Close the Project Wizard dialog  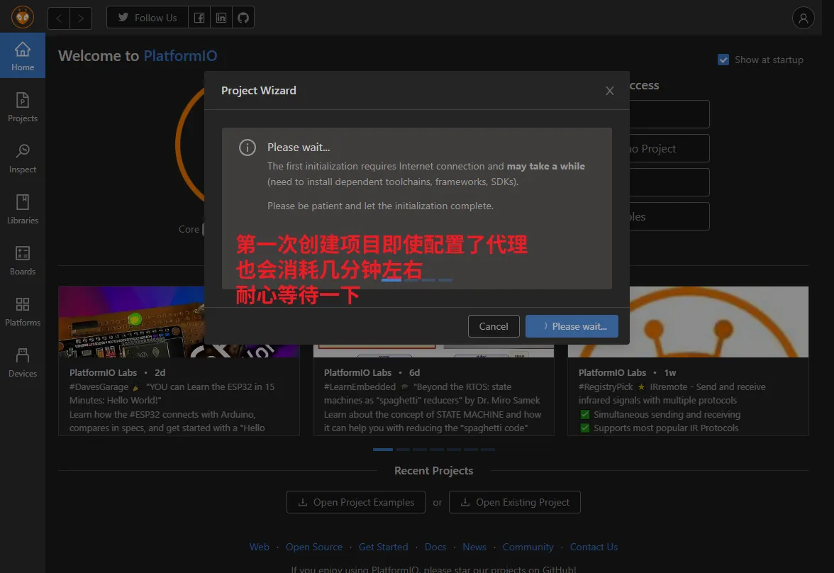(x=610, y=91)
